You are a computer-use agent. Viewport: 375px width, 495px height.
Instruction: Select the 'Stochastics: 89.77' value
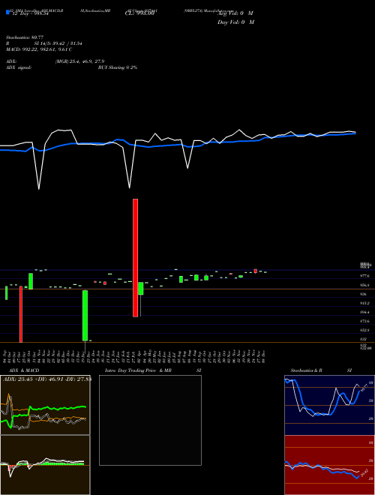pyautogui.click(x=24, y=37)
